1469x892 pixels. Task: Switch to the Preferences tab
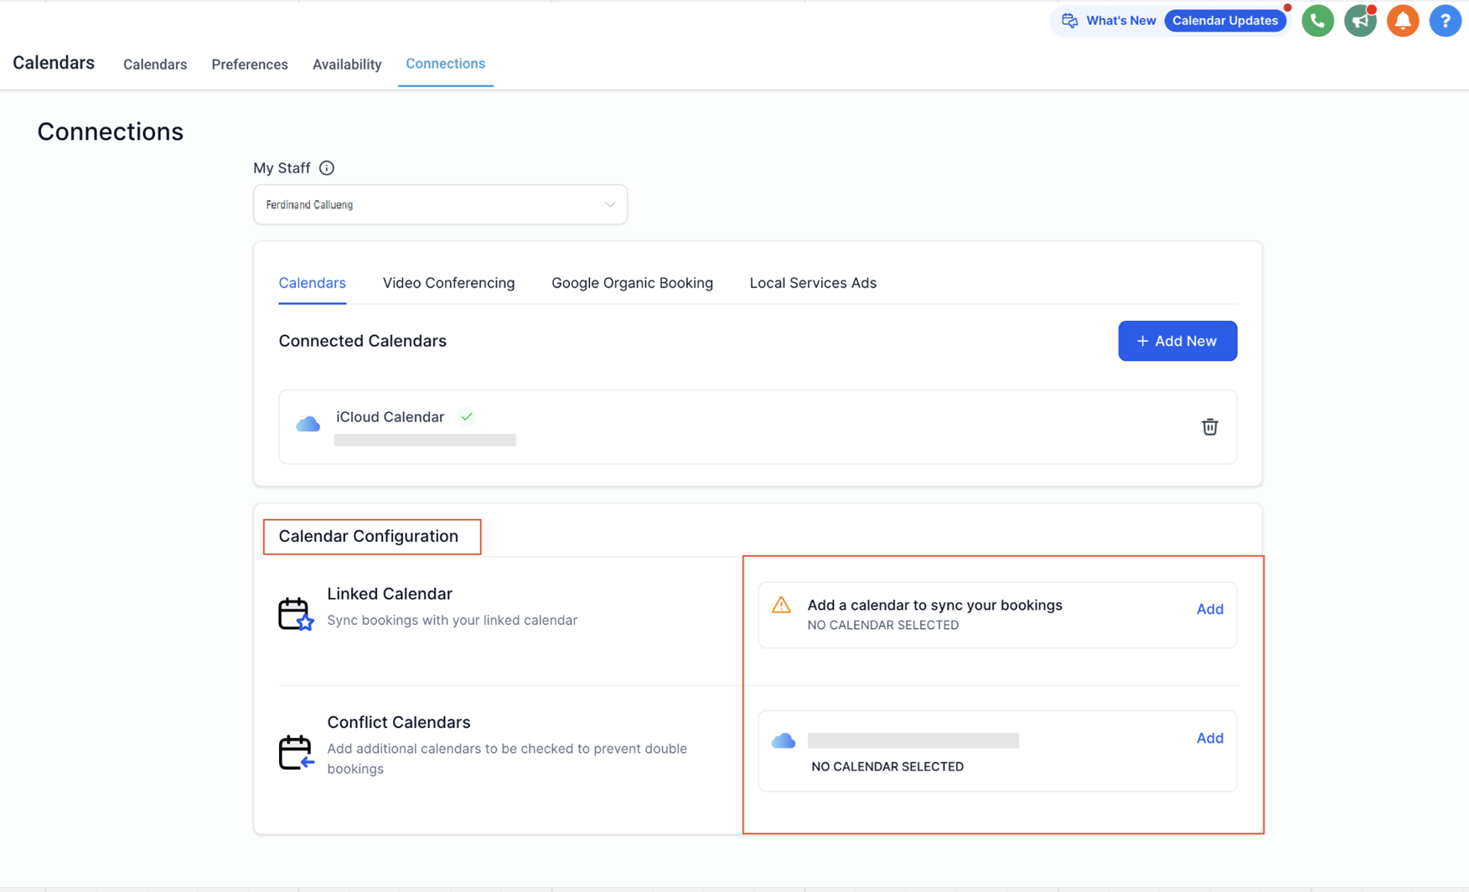click(x=250, y=64)
